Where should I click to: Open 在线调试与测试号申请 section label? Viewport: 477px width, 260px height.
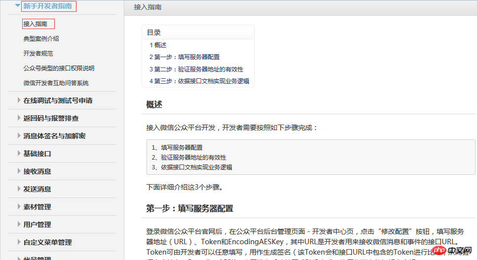point(58,100)
